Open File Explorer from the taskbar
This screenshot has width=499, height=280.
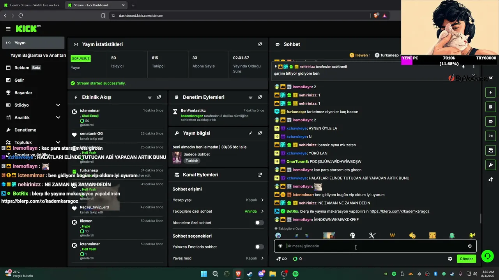click(273, 274)
